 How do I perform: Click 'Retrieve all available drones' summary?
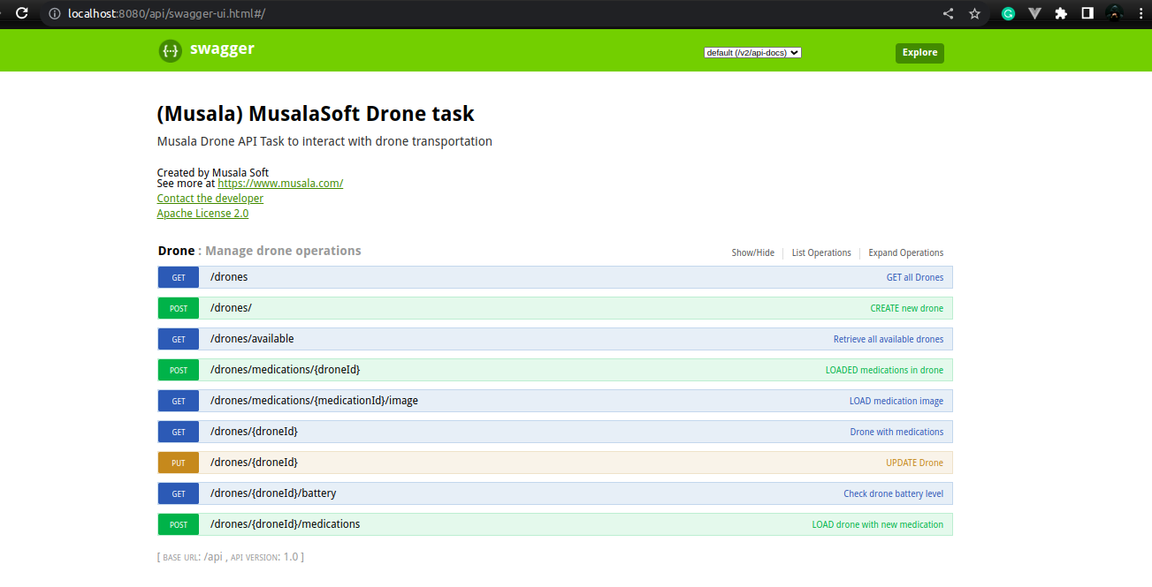pos(889,339)
